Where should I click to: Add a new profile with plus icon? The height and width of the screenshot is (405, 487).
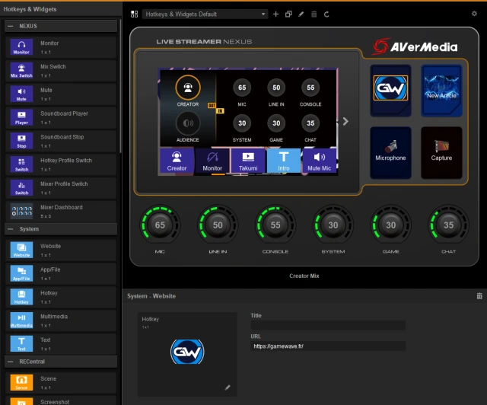point(275,14)
